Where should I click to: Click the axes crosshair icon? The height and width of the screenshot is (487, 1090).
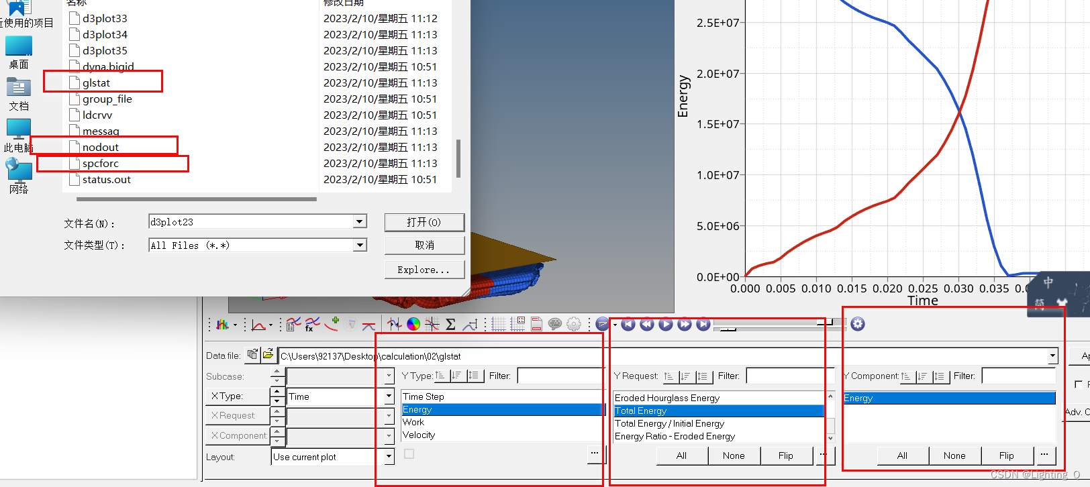point(432,325)
